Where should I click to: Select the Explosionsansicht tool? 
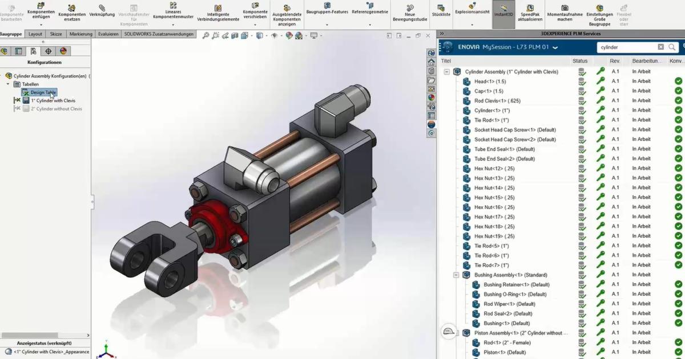pos(472,13)
